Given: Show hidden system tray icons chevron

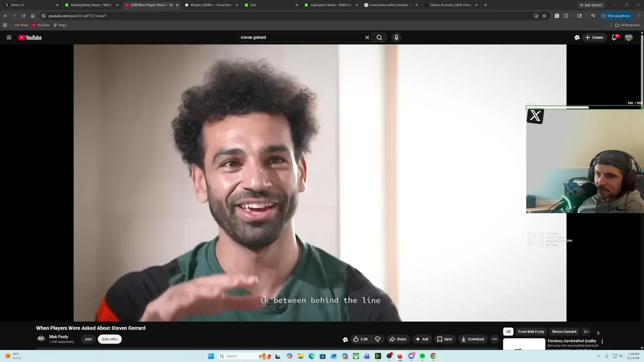Looking at the screenshot, I should tap(598, 356).
